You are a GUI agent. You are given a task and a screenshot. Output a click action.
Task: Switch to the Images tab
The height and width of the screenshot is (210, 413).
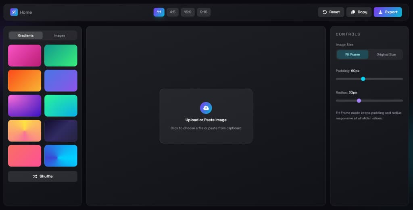tap(59, 35)
